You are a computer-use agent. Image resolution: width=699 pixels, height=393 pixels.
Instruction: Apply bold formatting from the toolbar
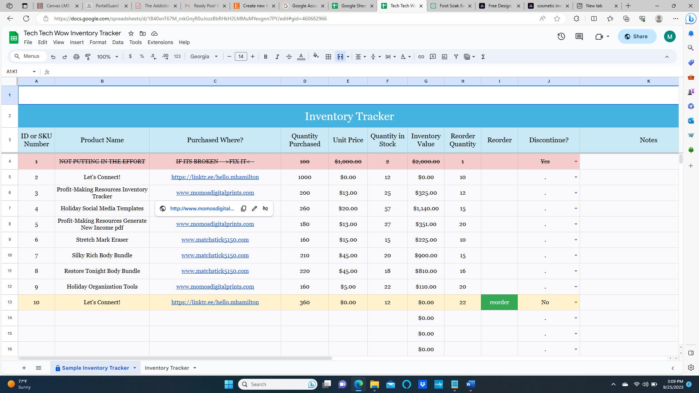point(265,56)
